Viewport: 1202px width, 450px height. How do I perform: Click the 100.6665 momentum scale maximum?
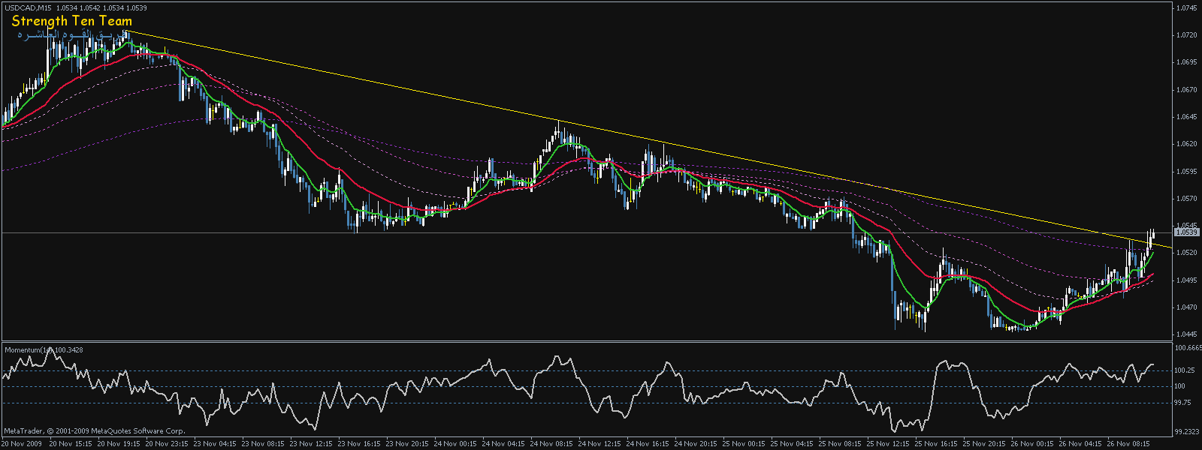point(1187,348)
